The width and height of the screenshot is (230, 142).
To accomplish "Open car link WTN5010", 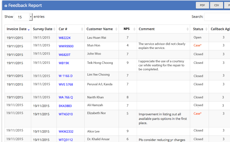I will 66,114.
